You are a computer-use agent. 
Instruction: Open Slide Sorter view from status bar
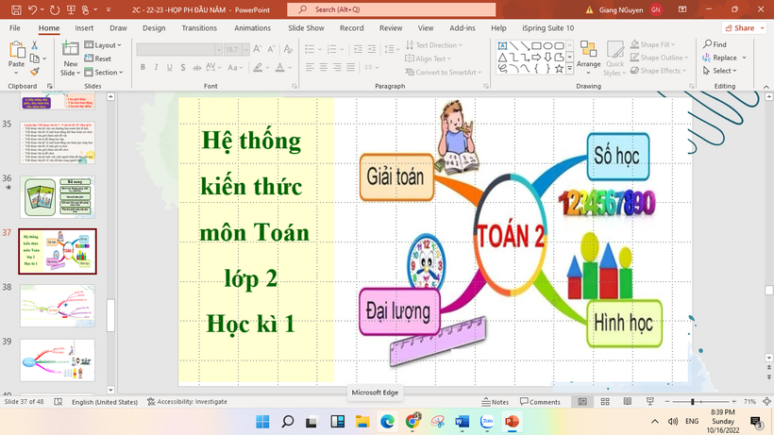[x=611, y=401]
